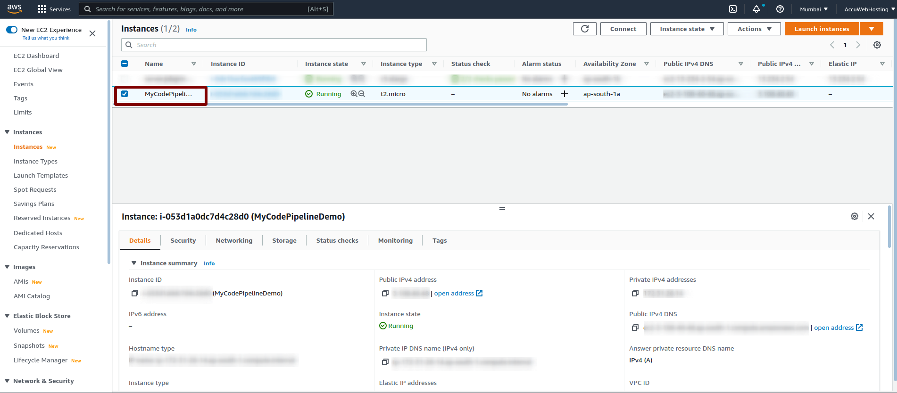Copy the Public IPv4 address
This screenshot has height=393, width=897.
(385, 293)
